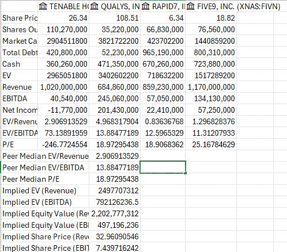Select implied share price 7.439716242
287x252 pixels.
(117, 248)
